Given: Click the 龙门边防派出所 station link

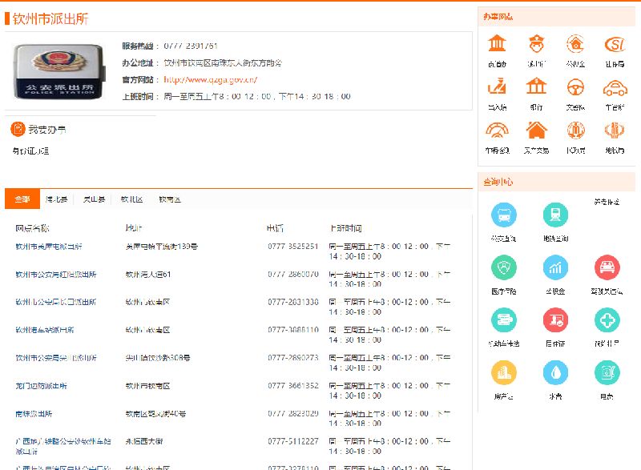Looking at the screenshot, I should coord(41,386).
